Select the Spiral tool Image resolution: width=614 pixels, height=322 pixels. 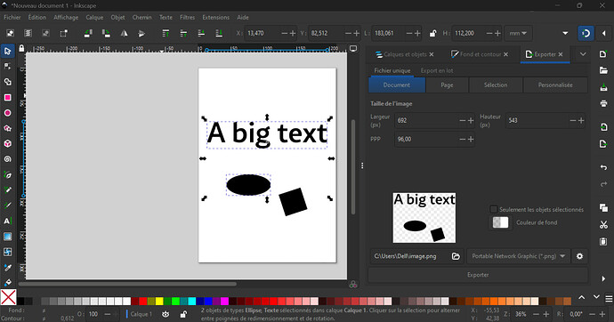click(x=7, y=159)
